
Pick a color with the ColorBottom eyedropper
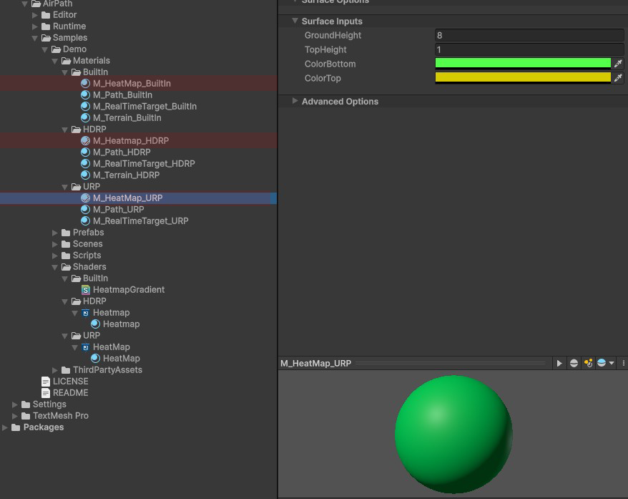click(x=619, y=64)
